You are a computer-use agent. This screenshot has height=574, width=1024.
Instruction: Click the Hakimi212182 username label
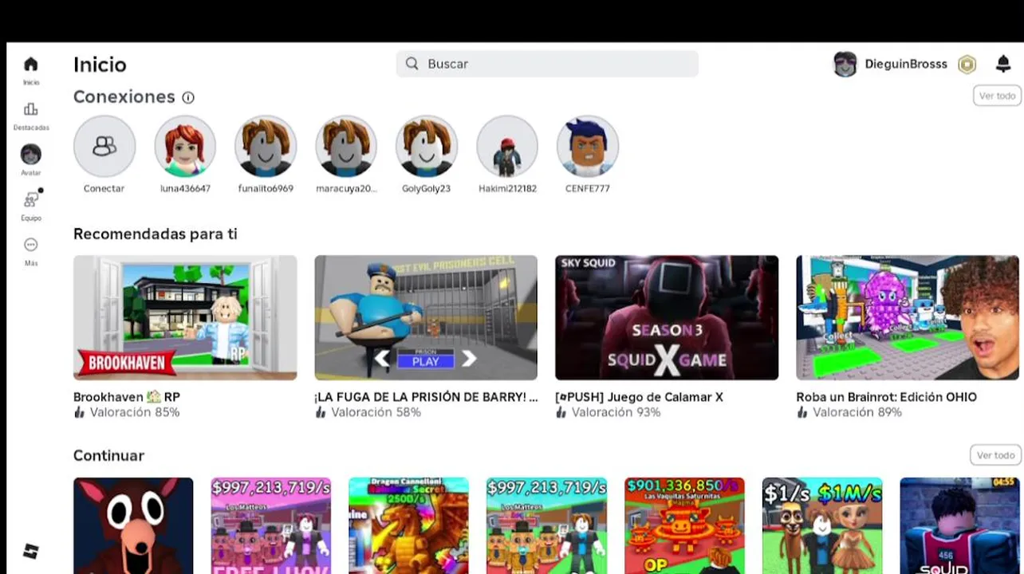tap(507, 189)
